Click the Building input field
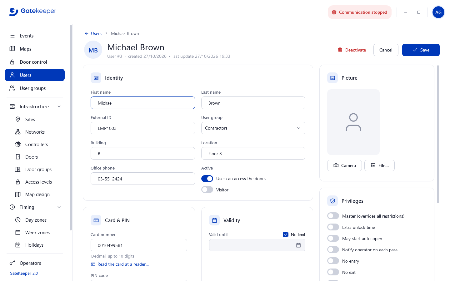 click(x=143, y=153)
